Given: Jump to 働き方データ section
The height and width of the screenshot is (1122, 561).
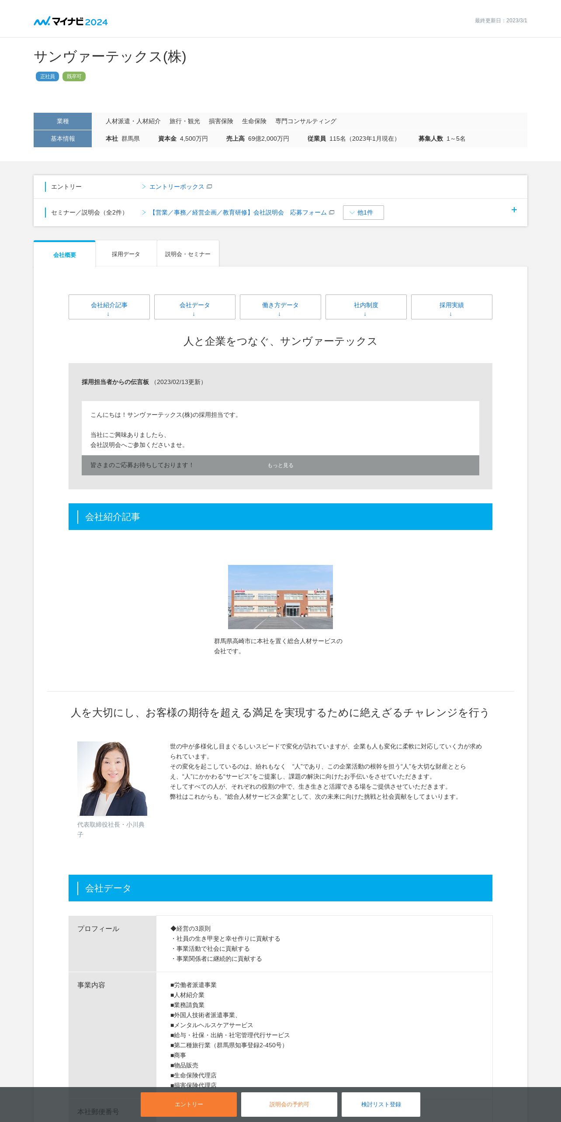Looking at the screenshot, I should pyautogui.click(x=280, y=307).
